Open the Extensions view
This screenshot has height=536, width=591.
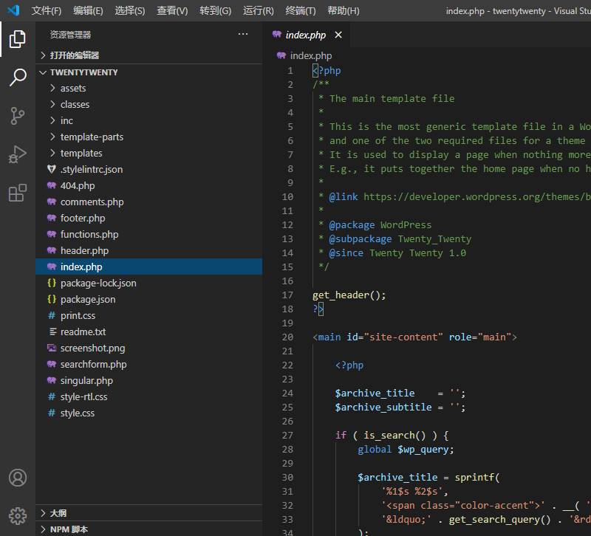[17, 193]
